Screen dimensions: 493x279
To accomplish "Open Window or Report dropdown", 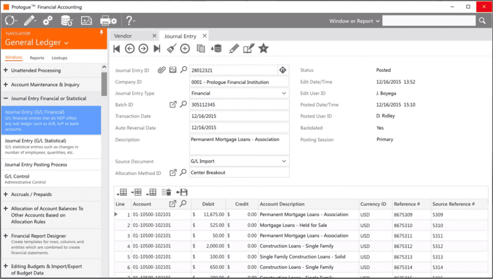I will [x=354, y=21].
